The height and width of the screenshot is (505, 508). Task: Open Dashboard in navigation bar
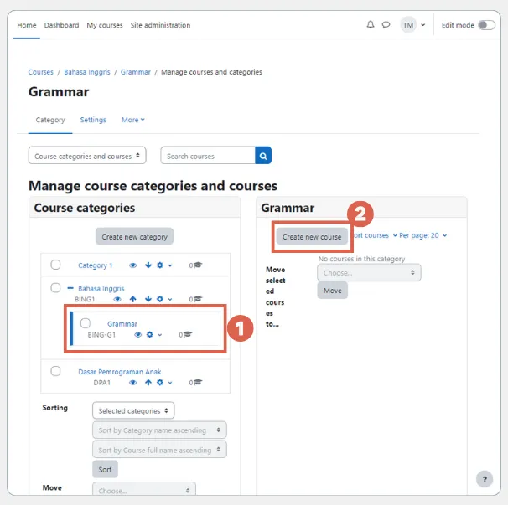click(61, 25)
